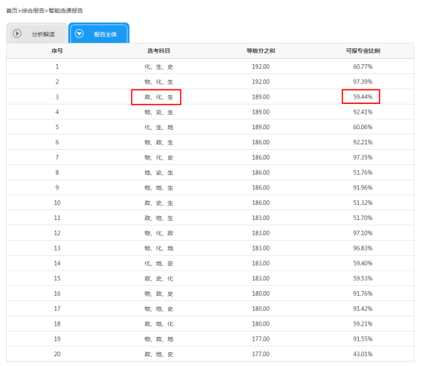Click the 等级分之和 column header
This screenshot has width=423, height=366.
tap(260, 50)
